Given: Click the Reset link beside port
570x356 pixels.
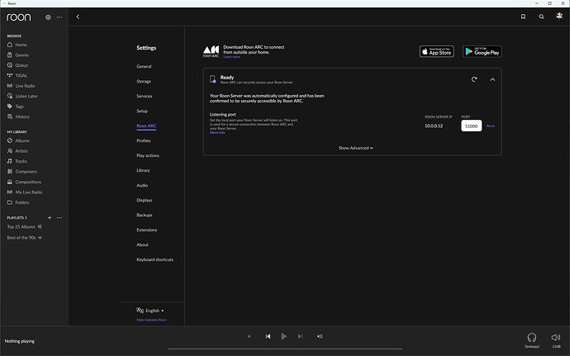Looking at the screenshot, I should pos(491,126).
